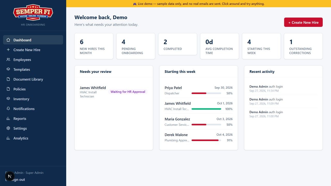The width and height of the screenshot is (331, 186).
Task: Open the Outstanding Corrections stat card
Action: (303, 46)
